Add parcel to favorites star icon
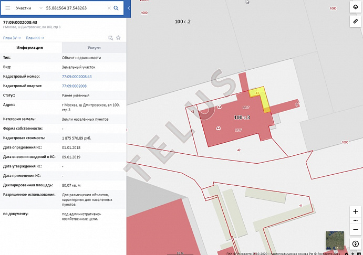Screen dimensions: 363x255 tap(118, 38)
